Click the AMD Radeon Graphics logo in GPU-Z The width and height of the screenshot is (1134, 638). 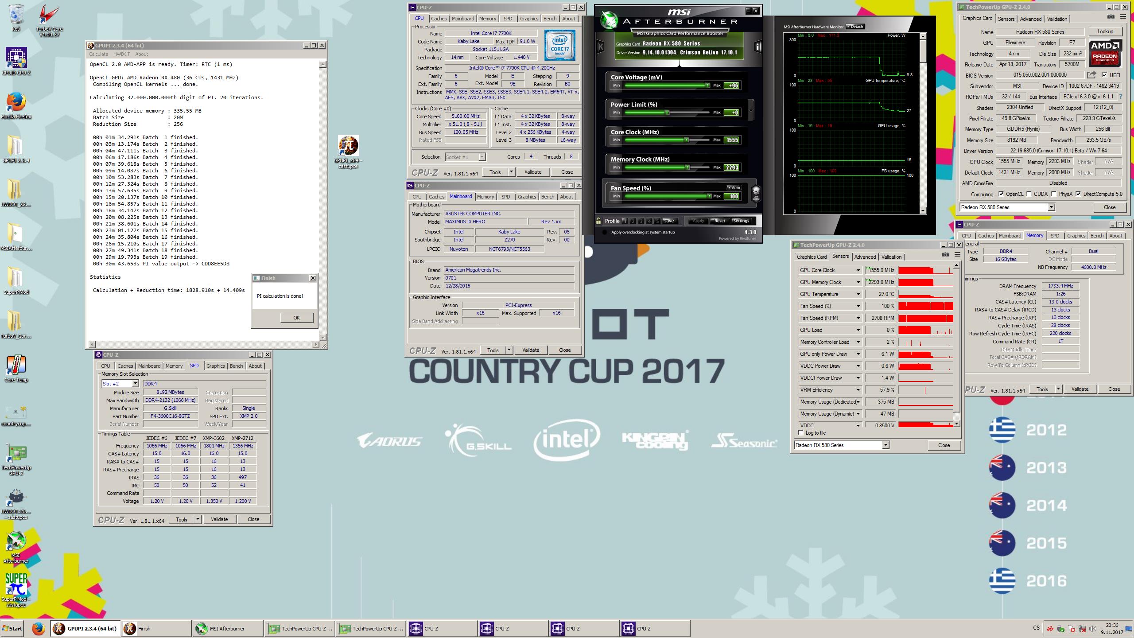pyautogui.click(x=1105, y=53)
